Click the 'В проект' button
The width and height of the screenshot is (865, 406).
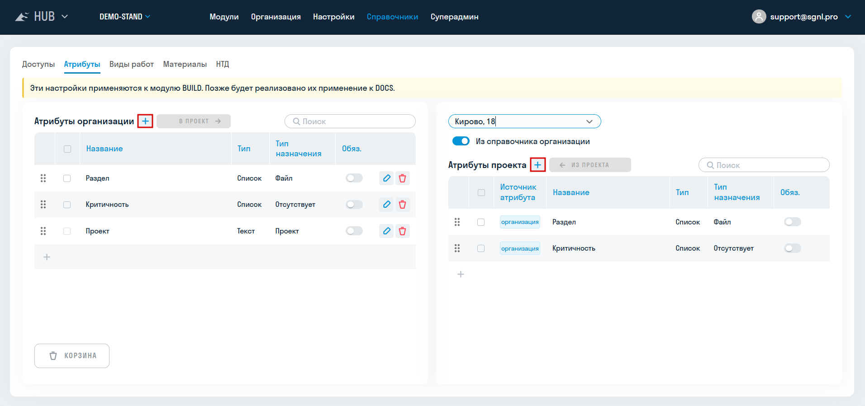click(x=194, y=121)
